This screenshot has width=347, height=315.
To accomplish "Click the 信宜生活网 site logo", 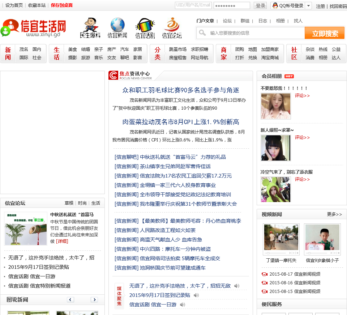I will point(33,28).
